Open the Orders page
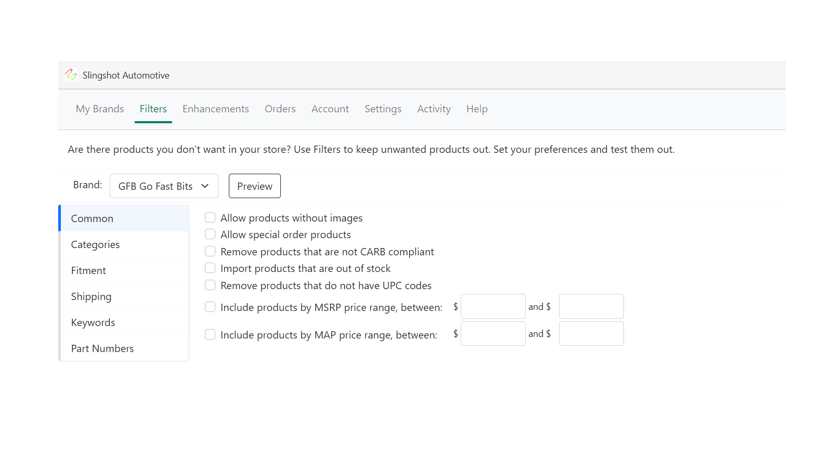Screen dimensions: 832x468 point(280,109)
